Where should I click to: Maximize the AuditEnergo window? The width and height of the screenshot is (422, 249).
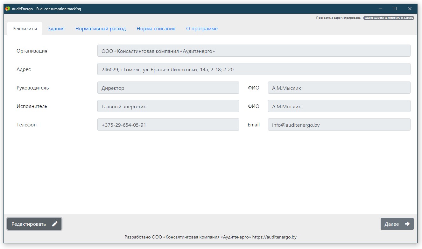[x=395, y=9]
